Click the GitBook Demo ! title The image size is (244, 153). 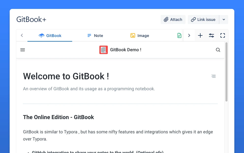[126, 50]
